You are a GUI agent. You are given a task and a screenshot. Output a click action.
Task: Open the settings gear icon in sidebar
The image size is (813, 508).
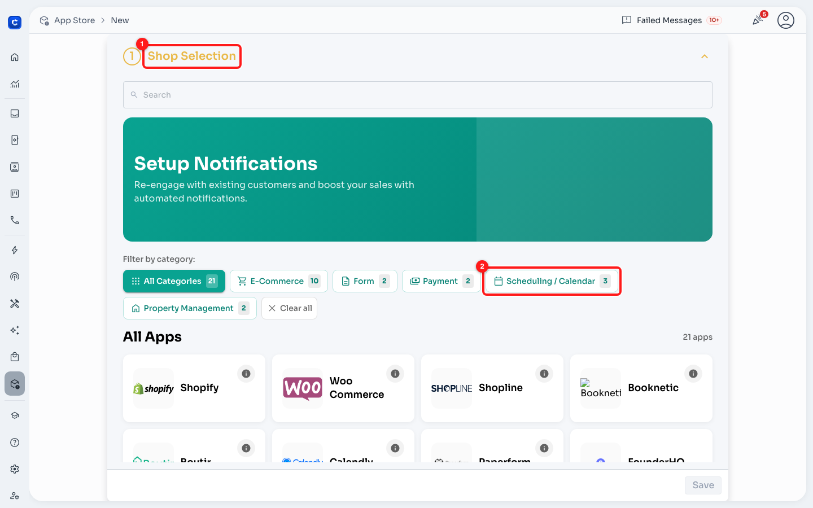point(15,469)
